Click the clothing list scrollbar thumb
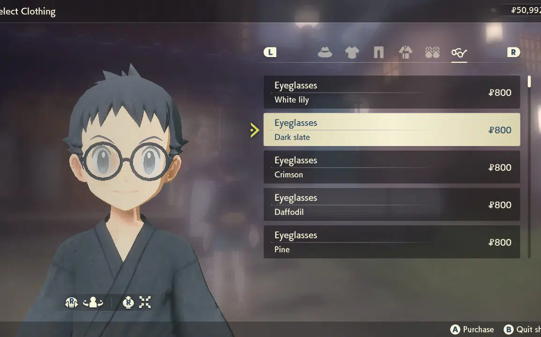This screenshot has width=541, height=337. 529,81
